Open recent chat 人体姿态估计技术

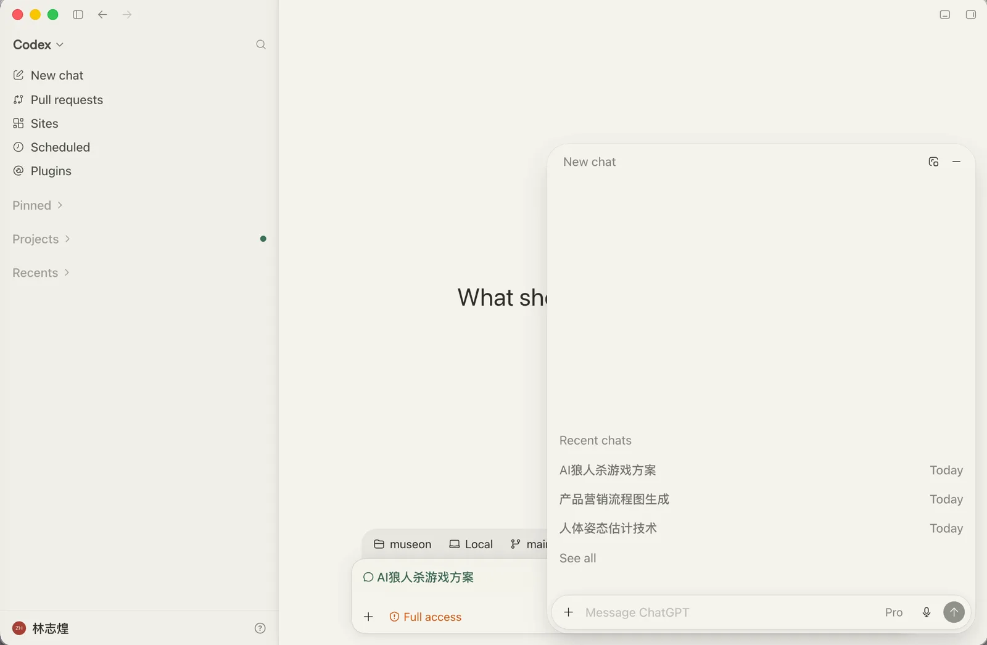(761, 528)
